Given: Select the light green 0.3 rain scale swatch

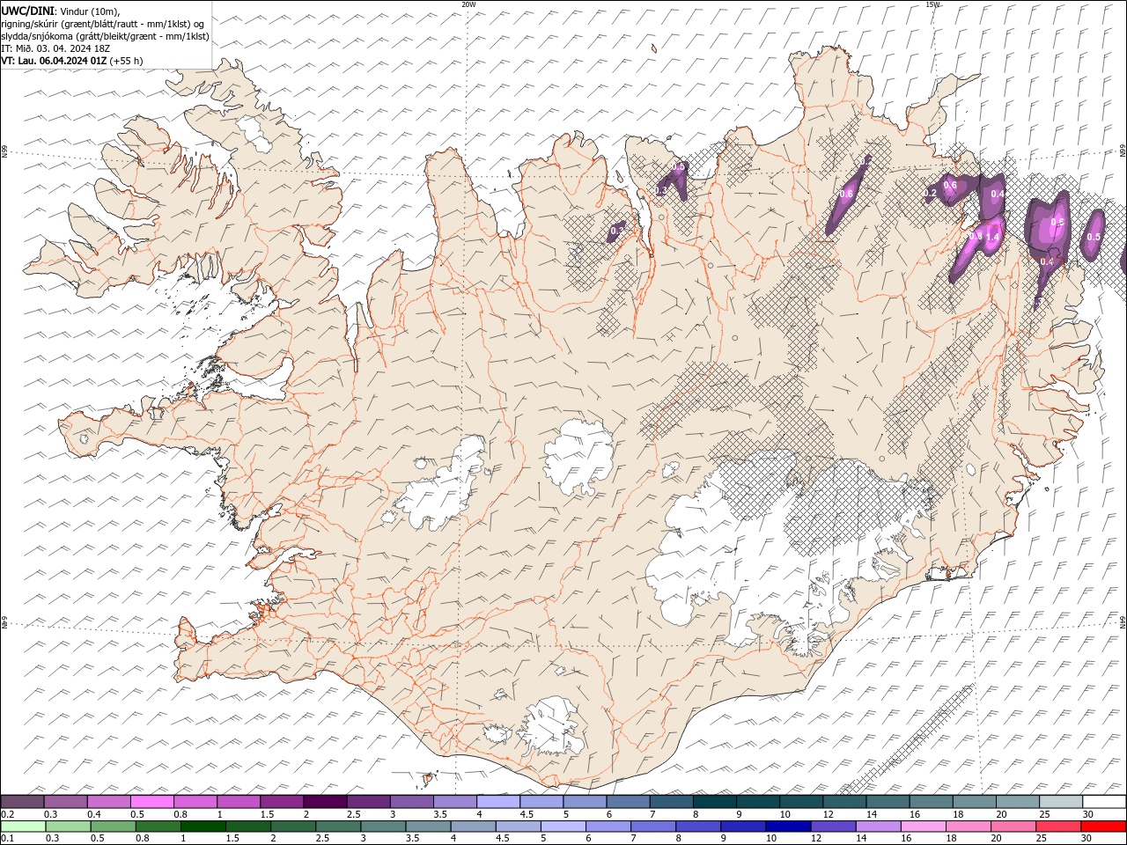Looking at the screenshot, I should pos(69,827).
